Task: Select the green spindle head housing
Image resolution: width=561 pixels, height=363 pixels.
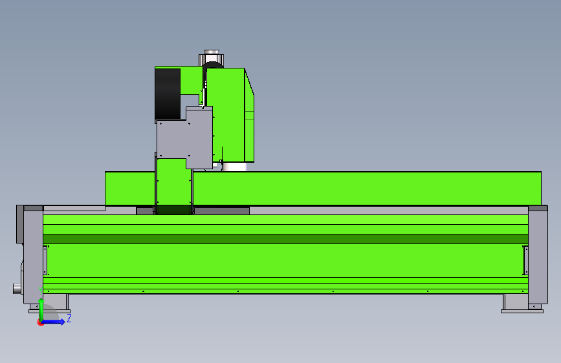Action: coord(230,115)
